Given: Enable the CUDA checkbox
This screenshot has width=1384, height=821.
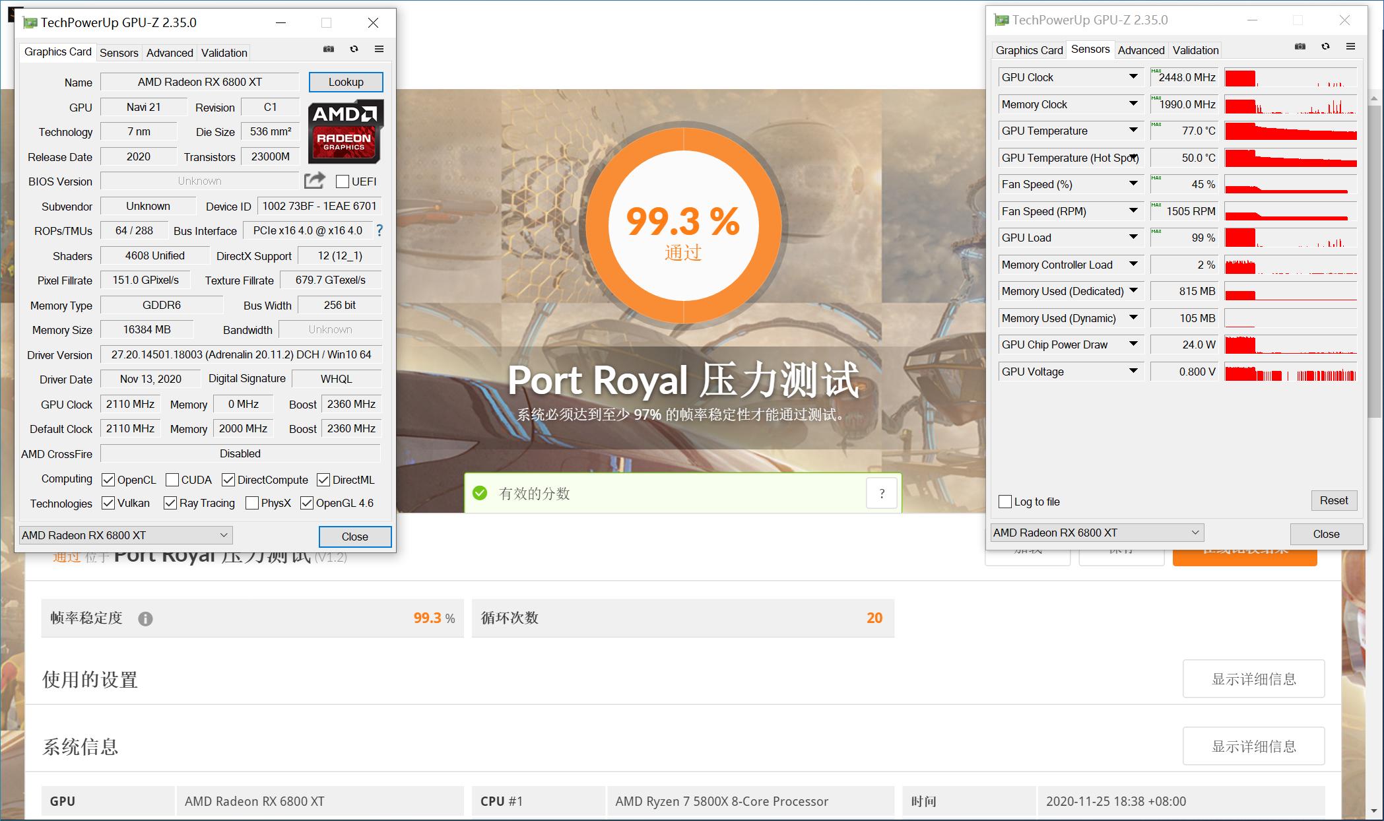Looking at the screenshot, I should pos(172,479).
